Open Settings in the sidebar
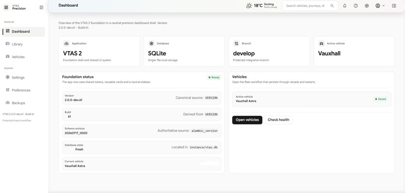The width and height of the screenshot is (405, 193). 24,78
